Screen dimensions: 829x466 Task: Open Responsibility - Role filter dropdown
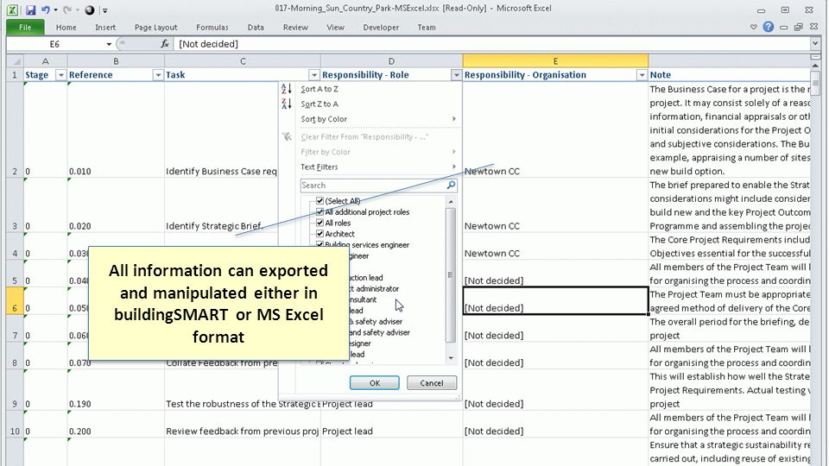point(456,75)
